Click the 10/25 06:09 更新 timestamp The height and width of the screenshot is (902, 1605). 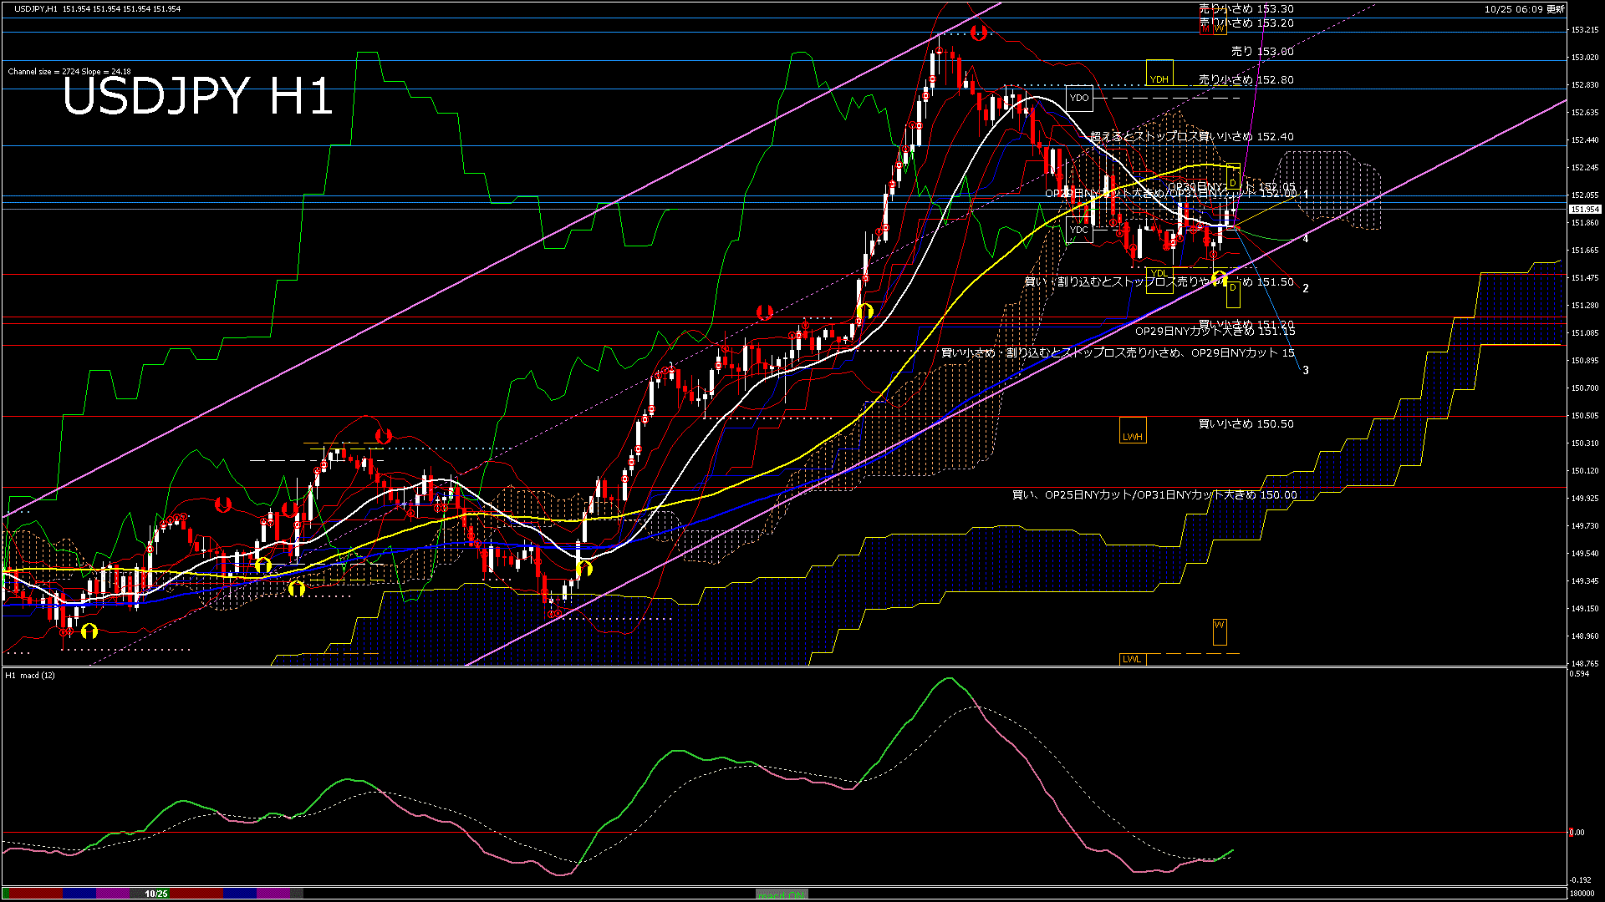pyautogui.click(x=1524, y=9)
